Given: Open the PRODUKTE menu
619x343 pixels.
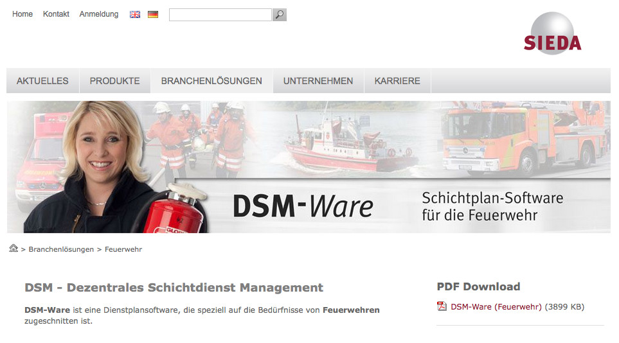Looking at the screenshot, I should click(x=115, y=81).
